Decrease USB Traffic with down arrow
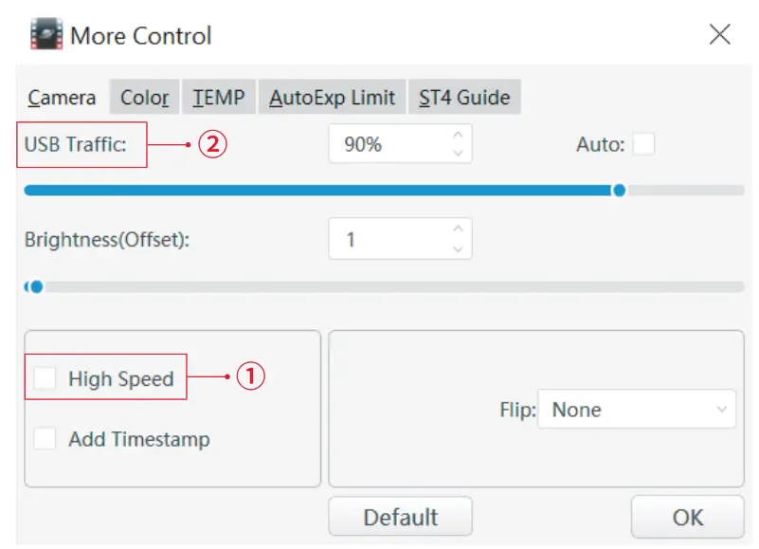Screen dimensions: 759x549 [458, 153]
